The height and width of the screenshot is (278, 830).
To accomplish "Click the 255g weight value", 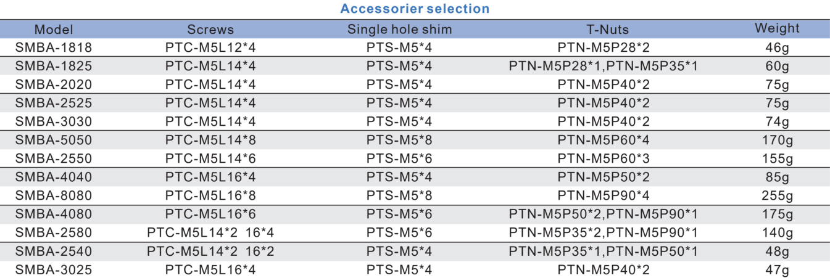I will coord(777,196).
